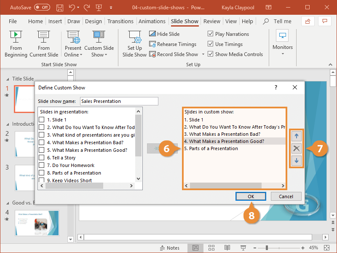The width and height of the screenshot is (337, 253).
Task: Remove selected slide from custom show
Action: click(x=297, y=148)
